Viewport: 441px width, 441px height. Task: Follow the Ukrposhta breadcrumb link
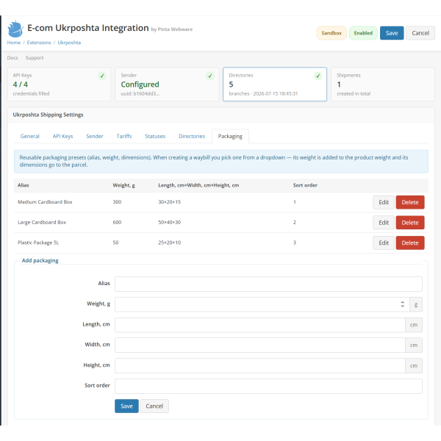pyautogui.click(x=69, y=43)
